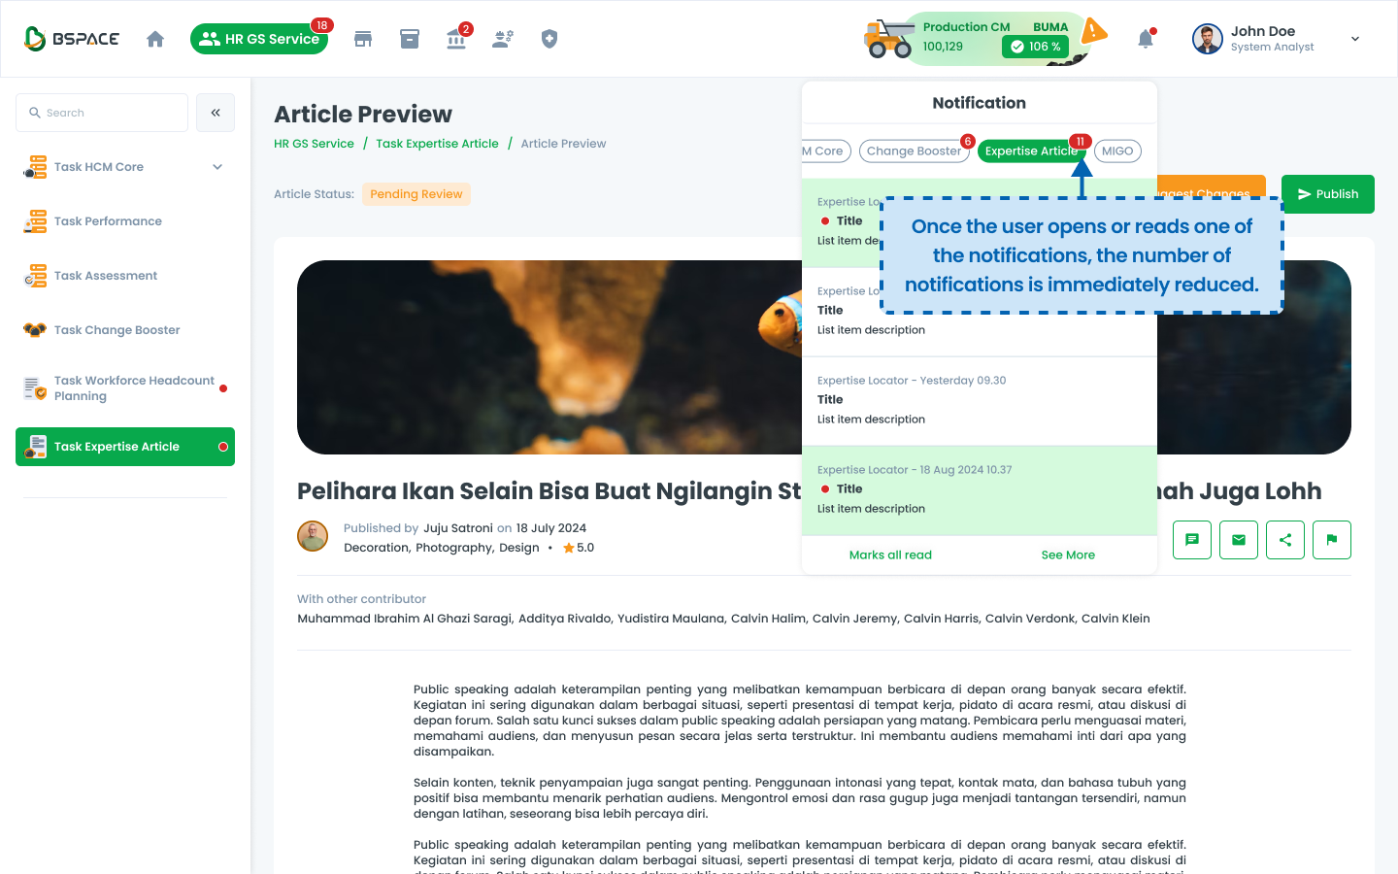Click the email icon button on article

click(1239, 540)
